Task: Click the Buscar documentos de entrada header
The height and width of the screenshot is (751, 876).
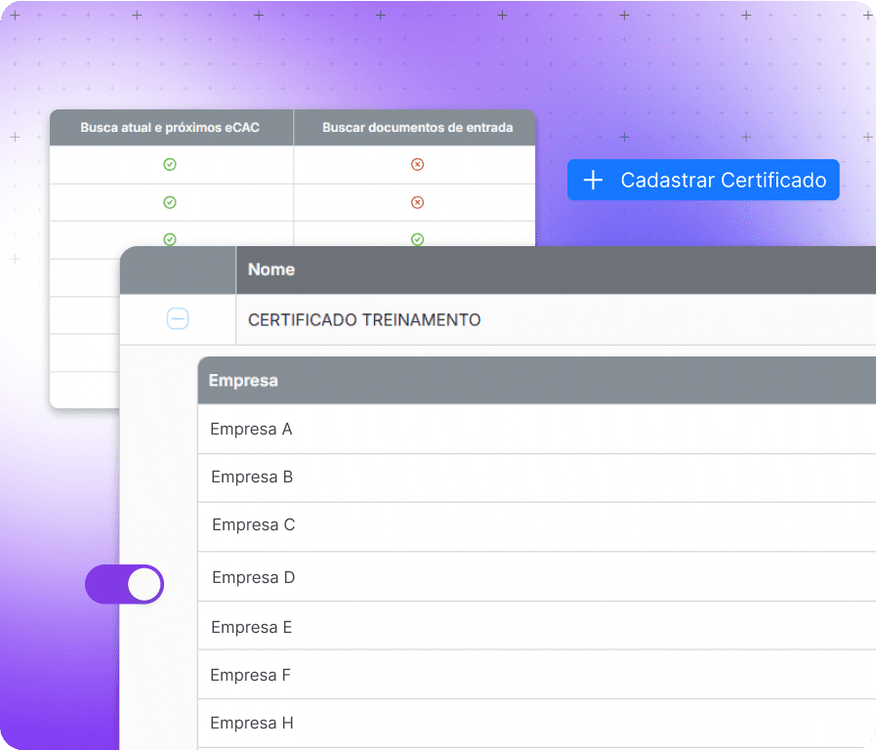Action: click(414, 127)
